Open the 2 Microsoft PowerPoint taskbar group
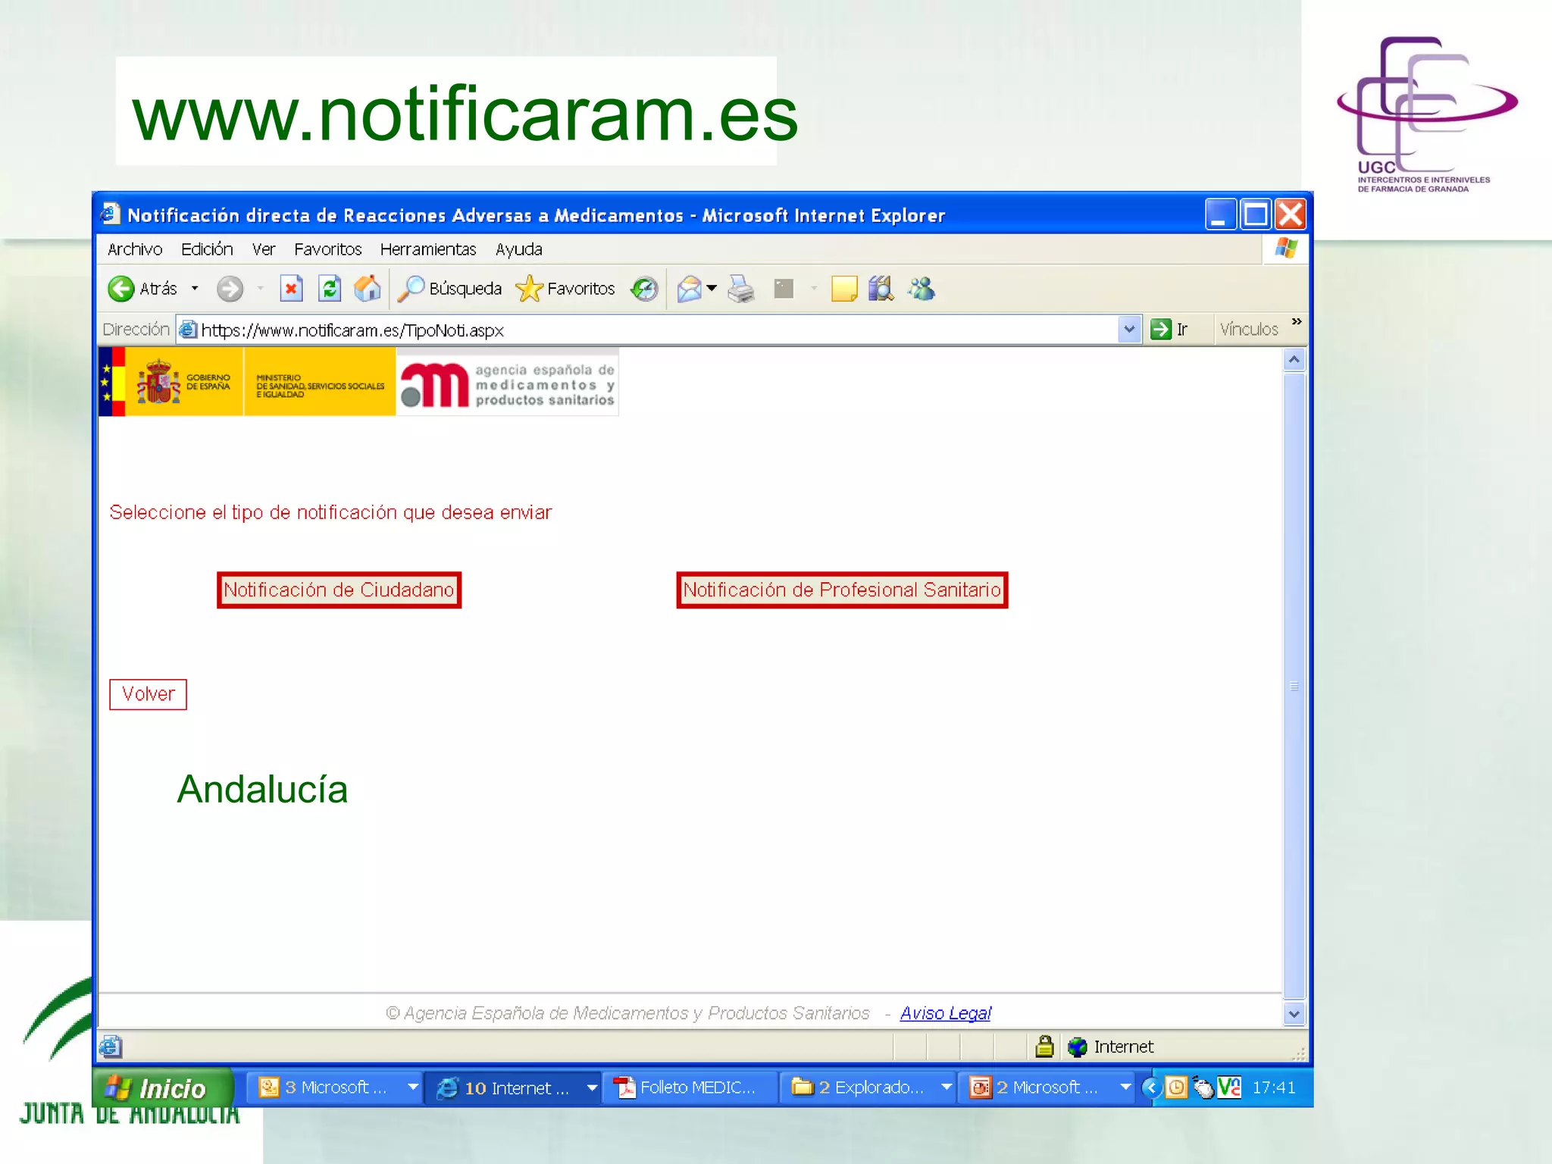Viewport: 1552px width, 1164px height. point(1047,1087)
